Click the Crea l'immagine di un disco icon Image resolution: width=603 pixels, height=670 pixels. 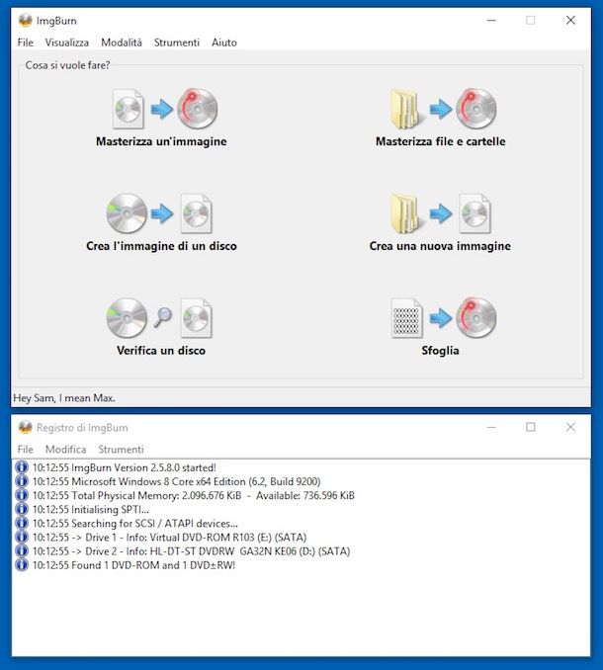[x=159, y=213]
